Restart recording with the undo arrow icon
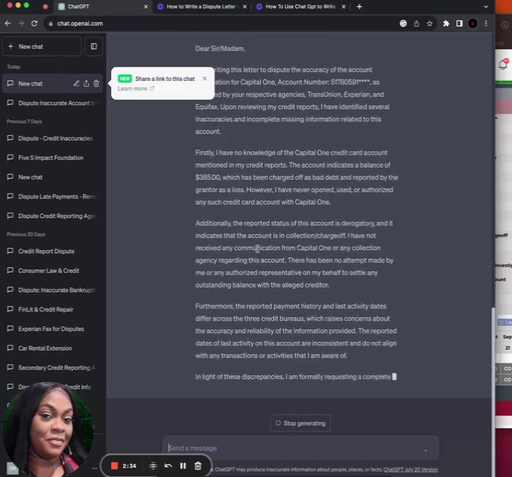512x477 pixels. (168, 465)
